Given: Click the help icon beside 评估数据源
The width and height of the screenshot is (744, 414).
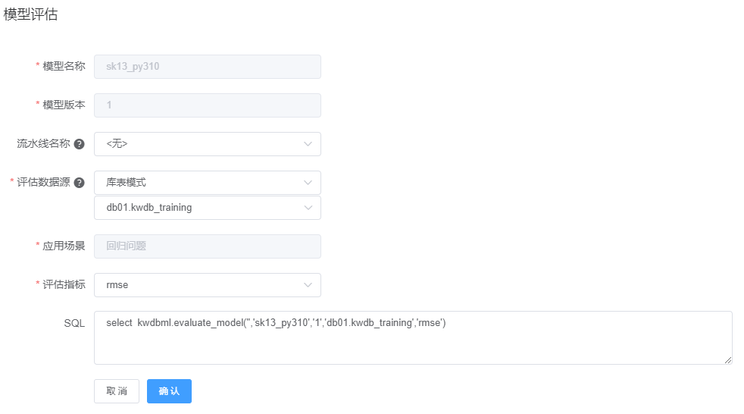Looking at the screenshot, I should point(80,183).
